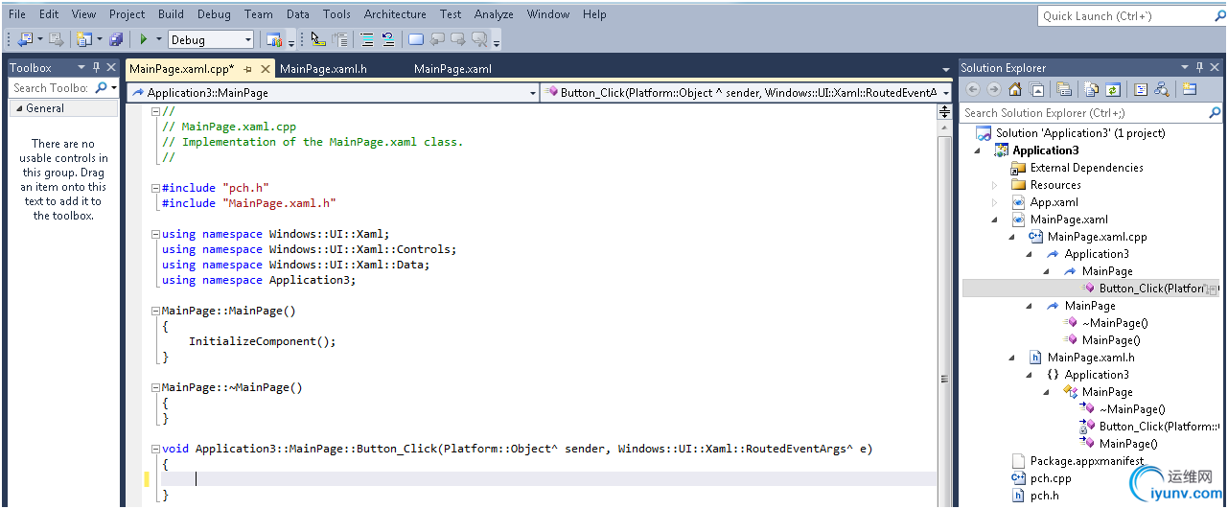
Task: Expand the Resources folder node
Action: click(995, 185)
